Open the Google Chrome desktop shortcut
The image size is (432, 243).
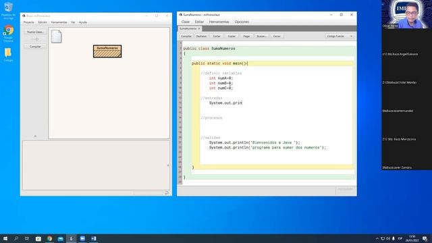pyautogui.click(x=8, y=34)
